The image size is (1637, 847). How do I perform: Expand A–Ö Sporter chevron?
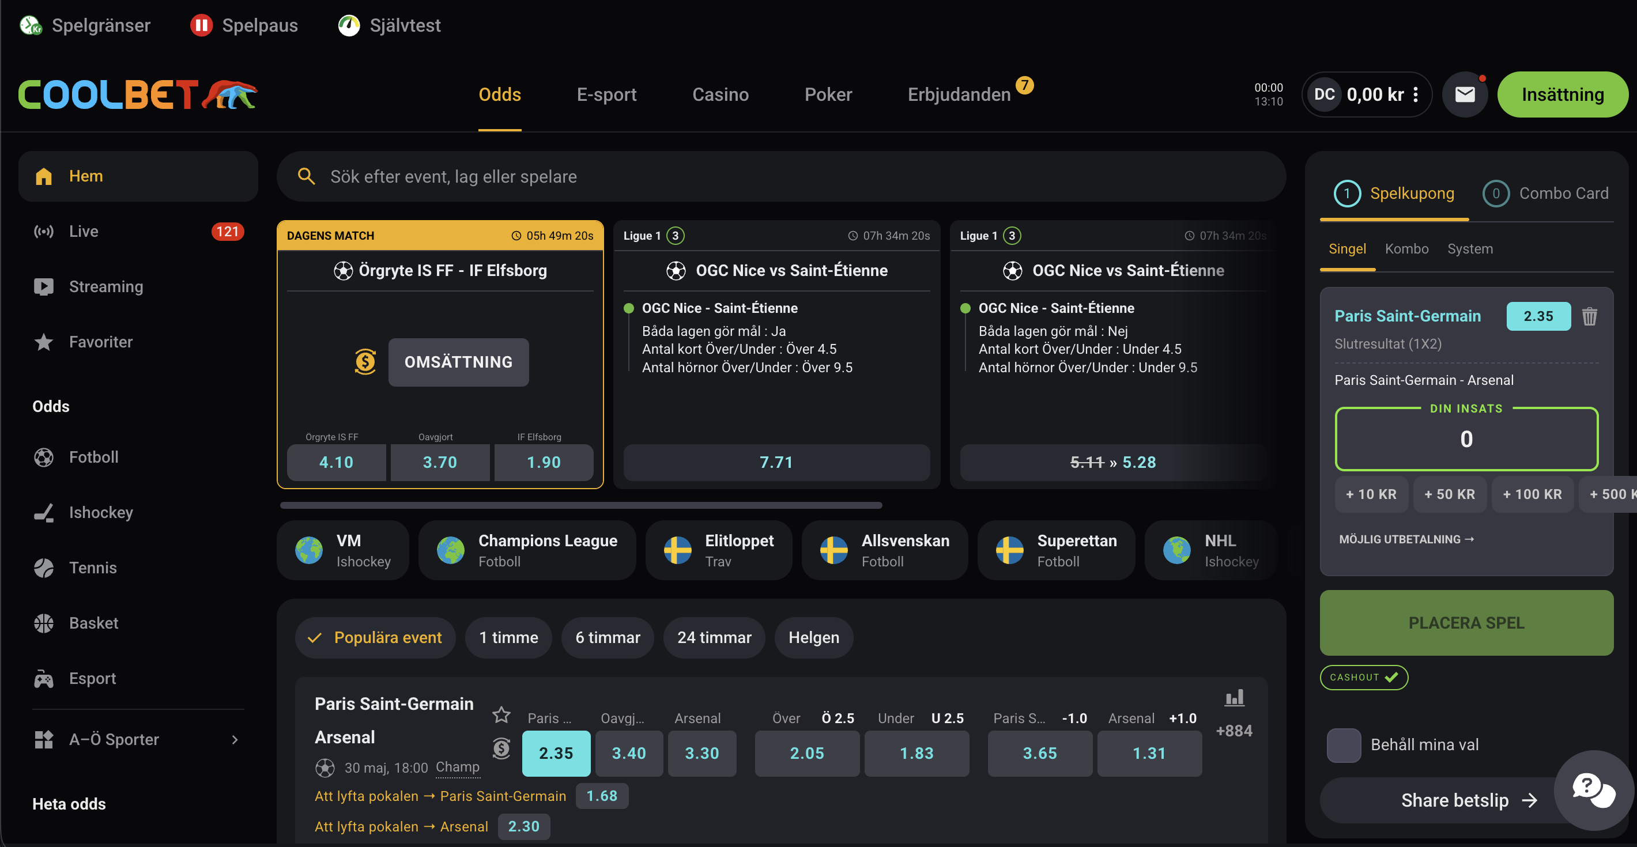(235, 739)
